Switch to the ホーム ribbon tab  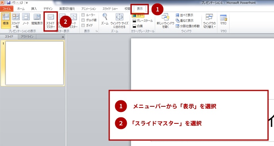tap(21, 9)
